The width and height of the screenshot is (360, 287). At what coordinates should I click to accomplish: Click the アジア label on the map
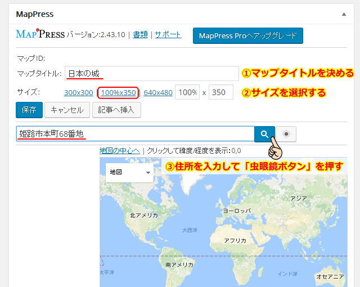click(299, 198)
